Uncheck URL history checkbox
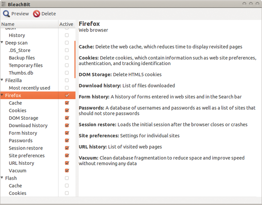Image resolution: width=262 pixels, height=205 pixels. pyautogui.click(x=67, y=163)
